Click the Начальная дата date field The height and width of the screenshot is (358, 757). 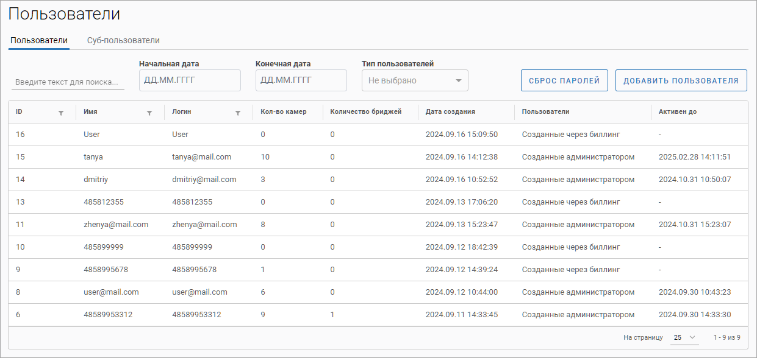point(190,80)
